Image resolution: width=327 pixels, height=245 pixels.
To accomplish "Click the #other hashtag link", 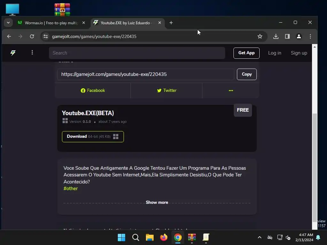I will [71, 189].
